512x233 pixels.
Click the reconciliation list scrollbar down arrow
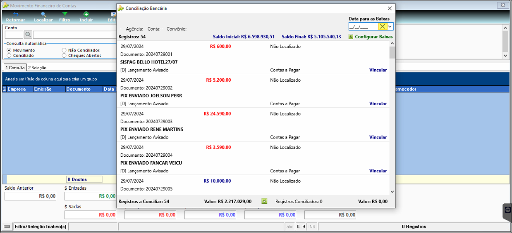tap(392, 191)
